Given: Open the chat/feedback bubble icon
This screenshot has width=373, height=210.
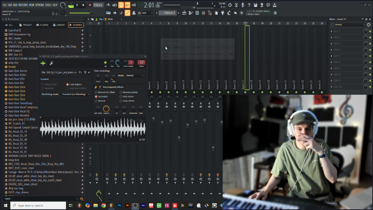Looking at the screenshot, I should tap(268, 5).
